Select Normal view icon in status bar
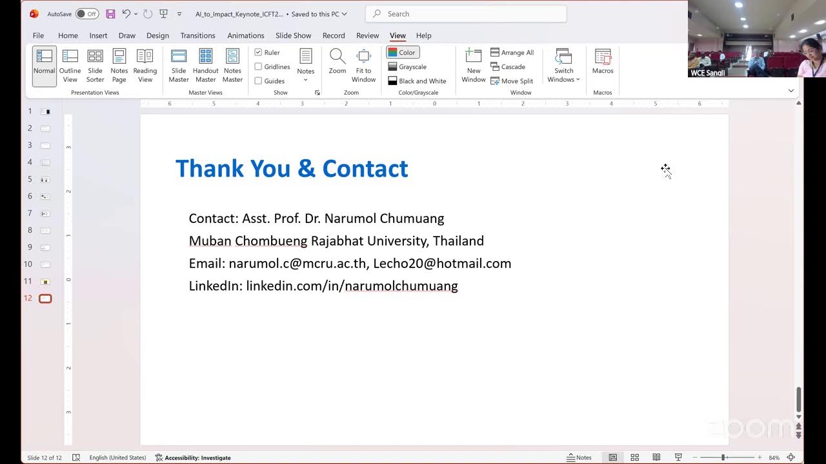Image resolution: width=826 pixels, height=464 pixels. 613,458
